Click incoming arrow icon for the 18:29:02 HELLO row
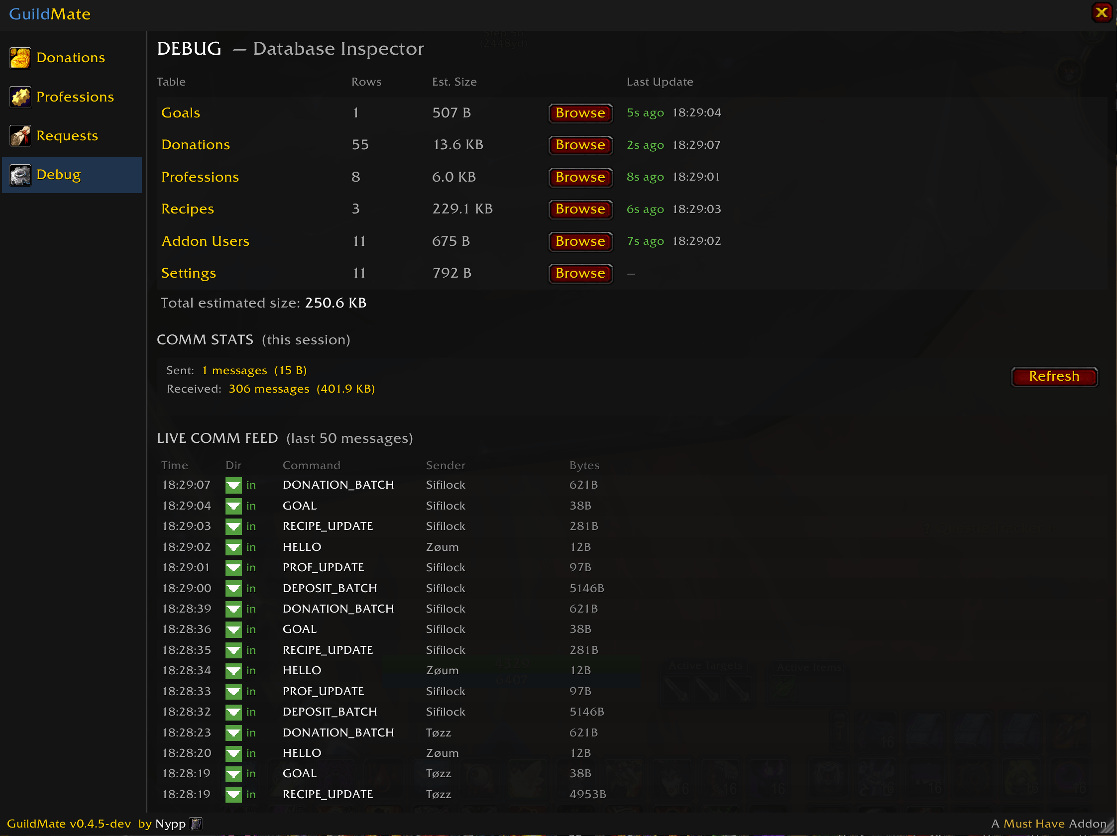Viewport: 1117px width, 836px height. [x=233, y=547]
